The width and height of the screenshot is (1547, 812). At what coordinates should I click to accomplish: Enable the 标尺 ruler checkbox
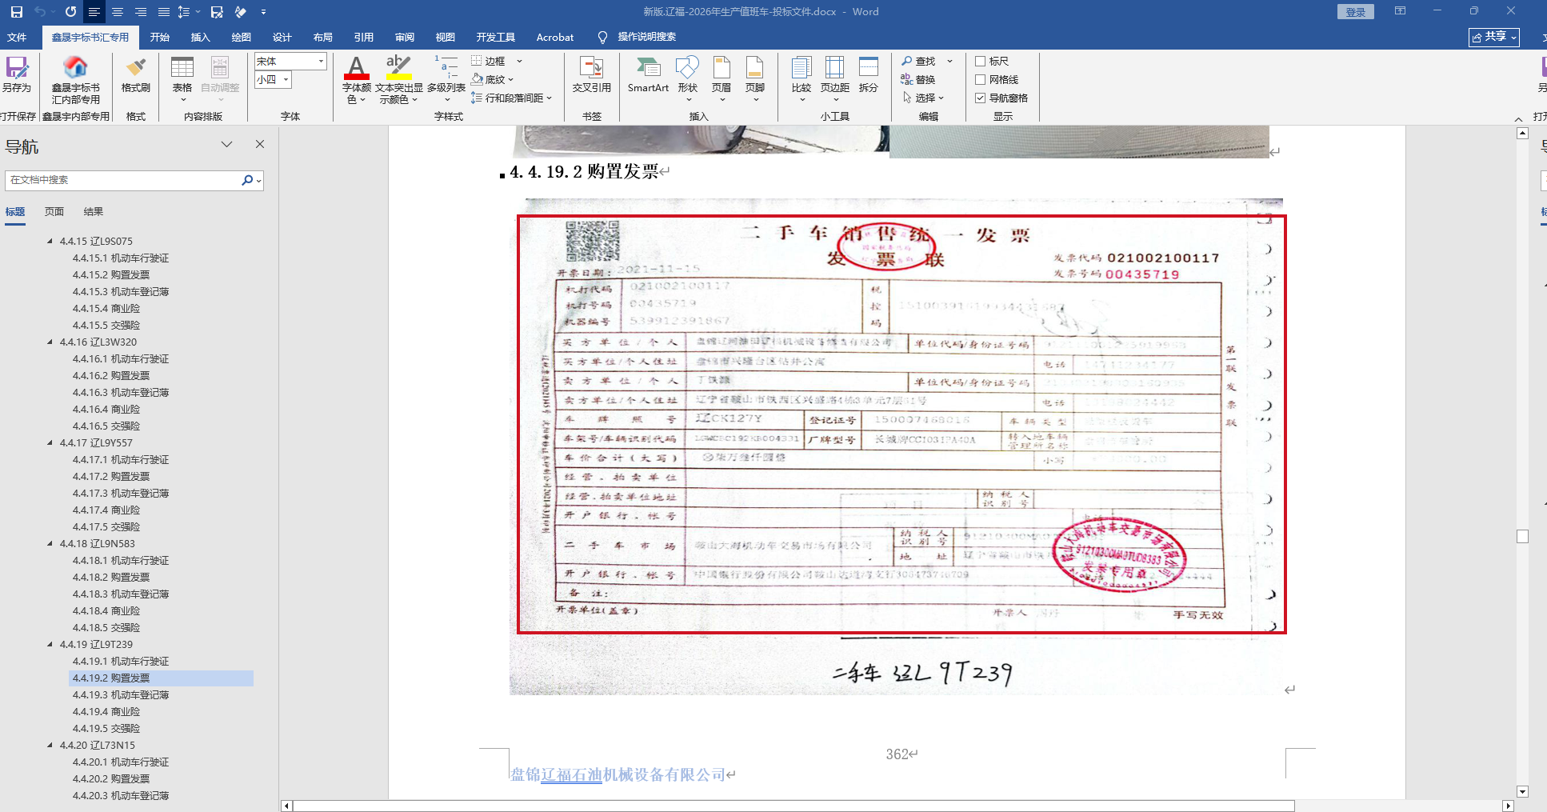coord(980,61)
